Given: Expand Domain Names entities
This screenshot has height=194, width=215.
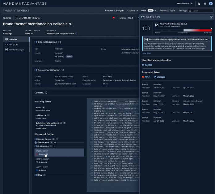Looking at the screenshot, I should (x=36, y=139).
